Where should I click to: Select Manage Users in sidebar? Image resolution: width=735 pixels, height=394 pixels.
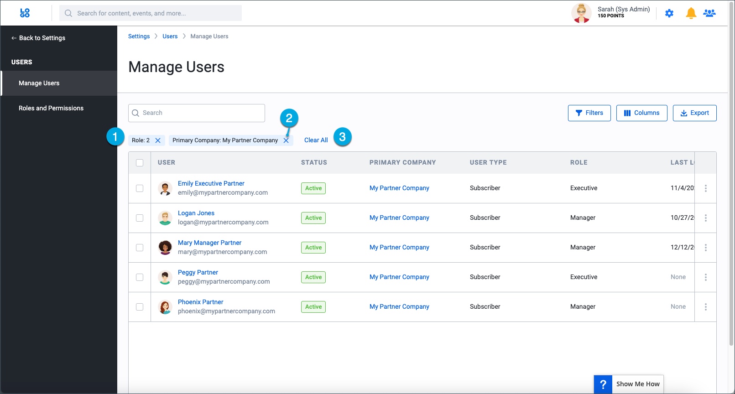[59, 83]
